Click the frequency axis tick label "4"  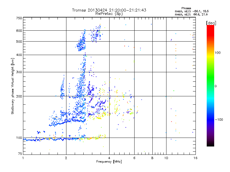click(109, 158)
